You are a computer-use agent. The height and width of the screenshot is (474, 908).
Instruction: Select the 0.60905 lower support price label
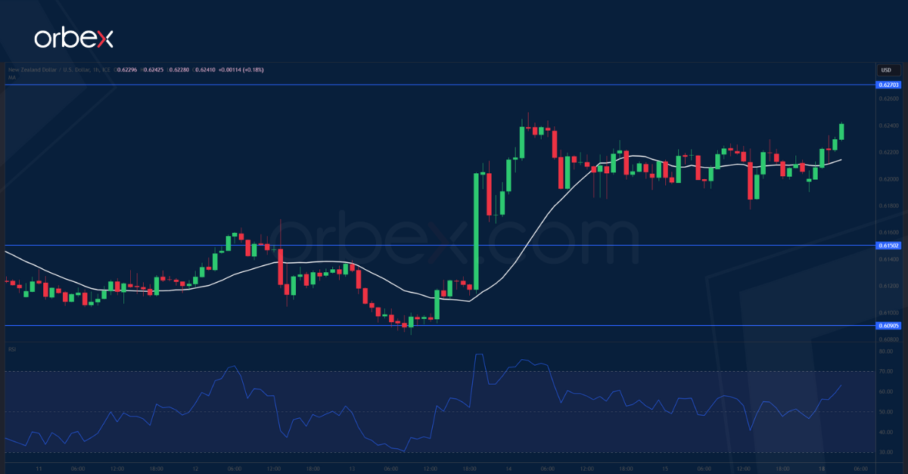tap(890, 325)
